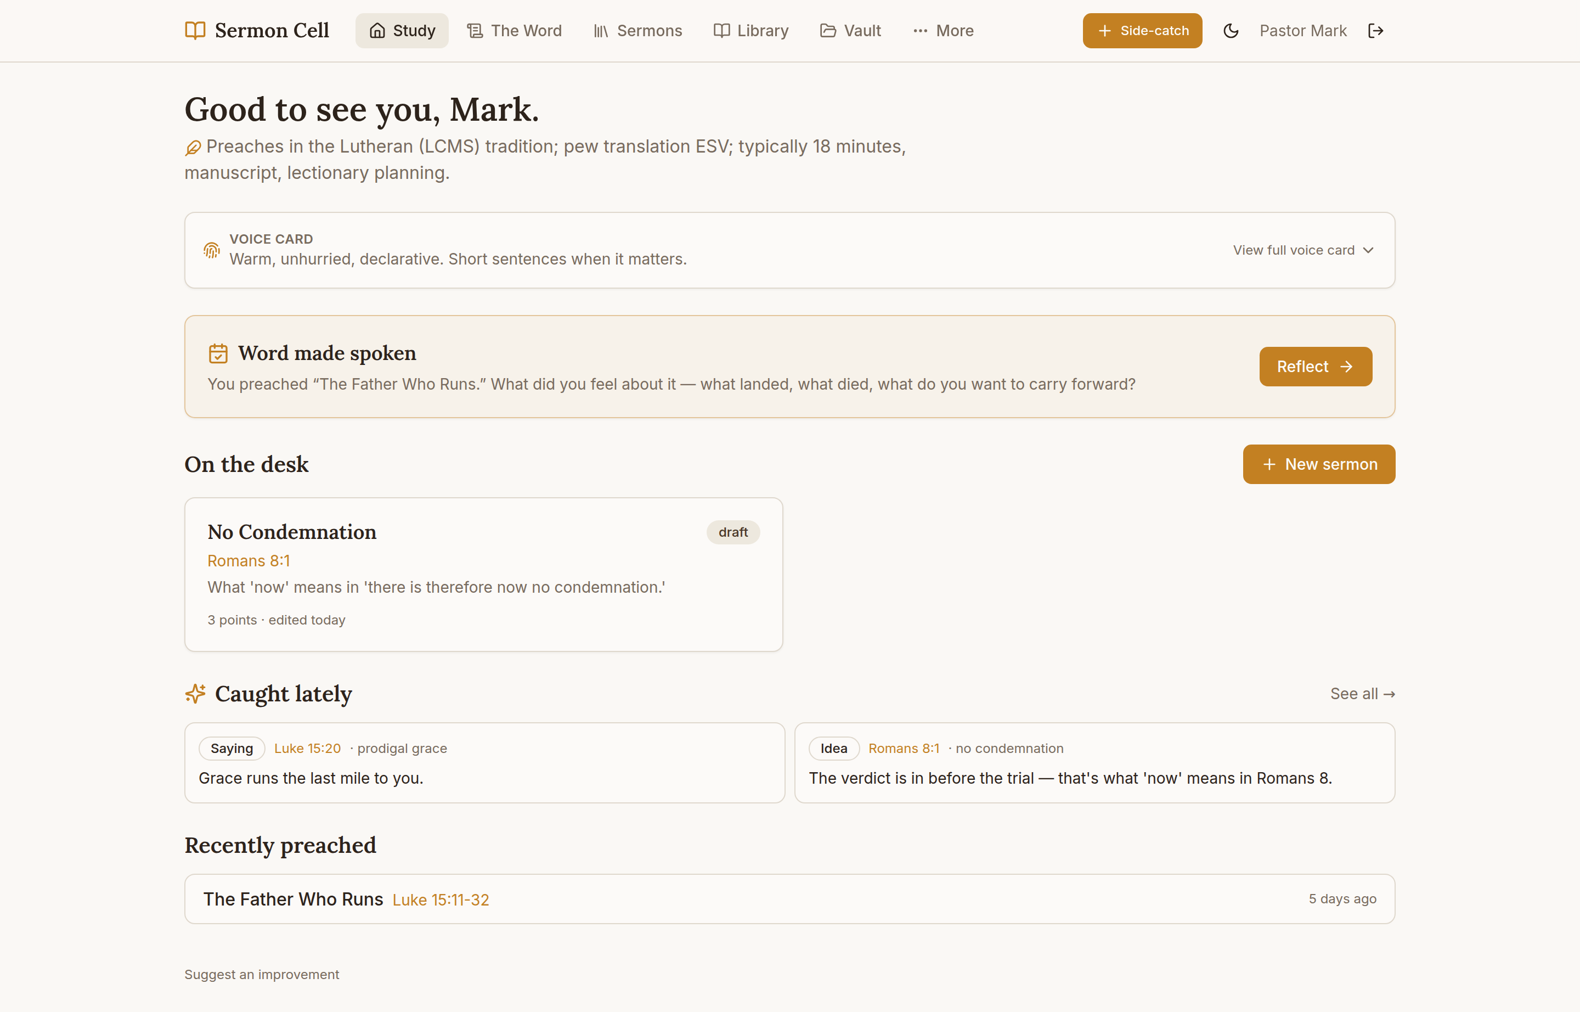Open the Sermons tab
The height and width of the screenshot is (1012, 1580).
[x=637, y=31]
